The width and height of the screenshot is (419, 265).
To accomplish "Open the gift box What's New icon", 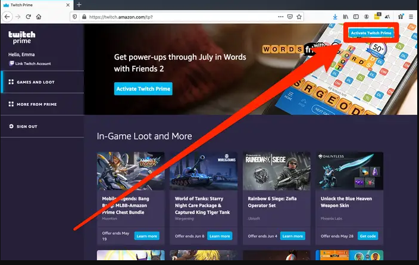I will [401, 17].
